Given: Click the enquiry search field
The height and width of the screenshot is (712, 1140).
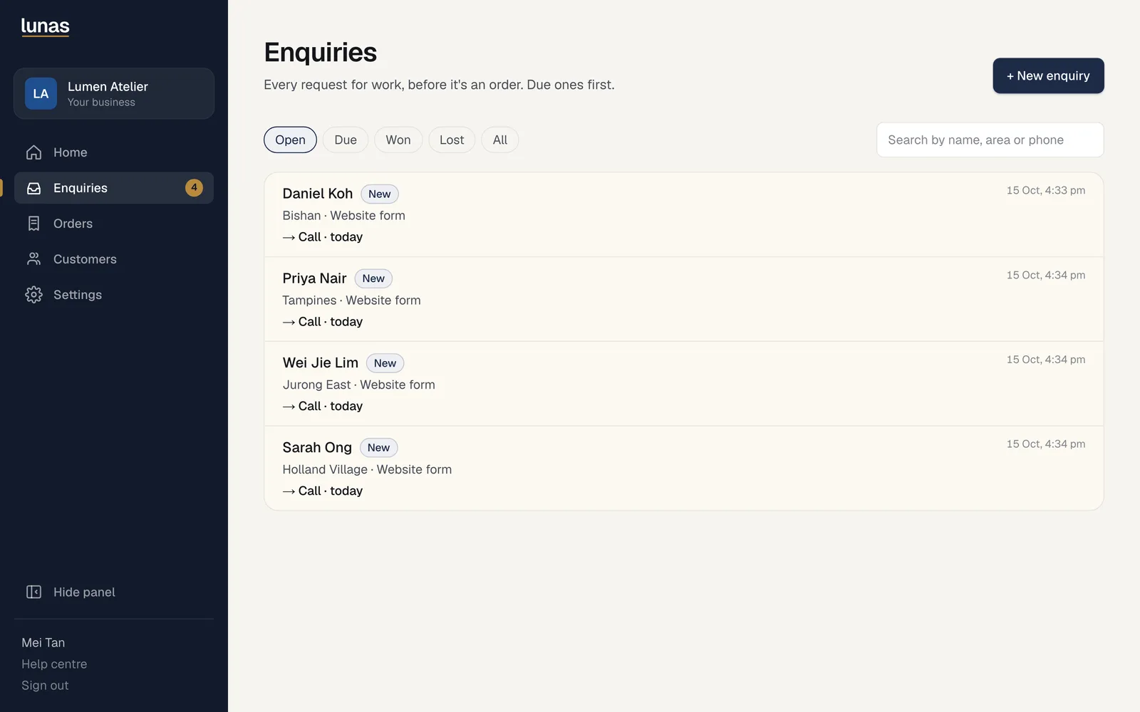Looking at the screenshot, I should coord(990,140).
